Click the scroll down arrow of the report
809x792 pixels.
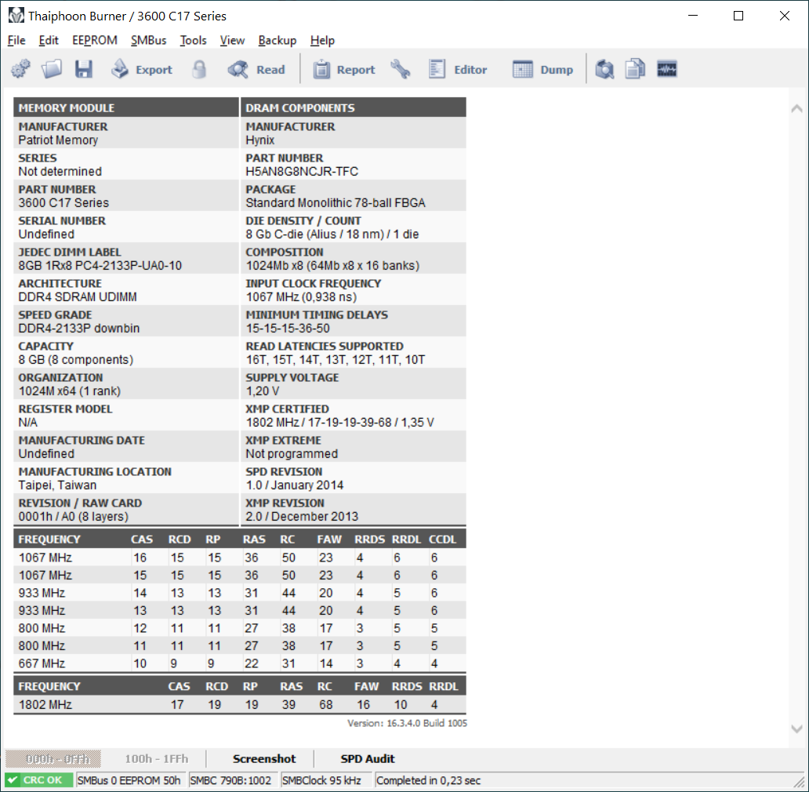[x=796, y=728]
